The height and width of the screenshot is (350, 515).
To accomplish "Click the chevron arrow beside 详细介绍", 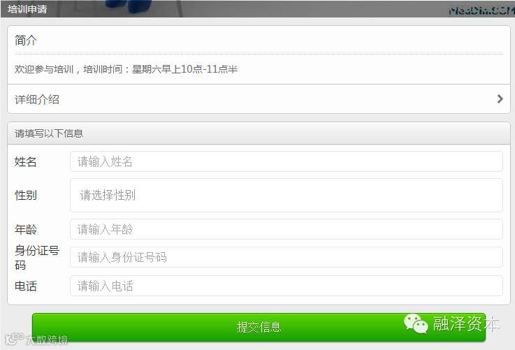I will (500, 99).
